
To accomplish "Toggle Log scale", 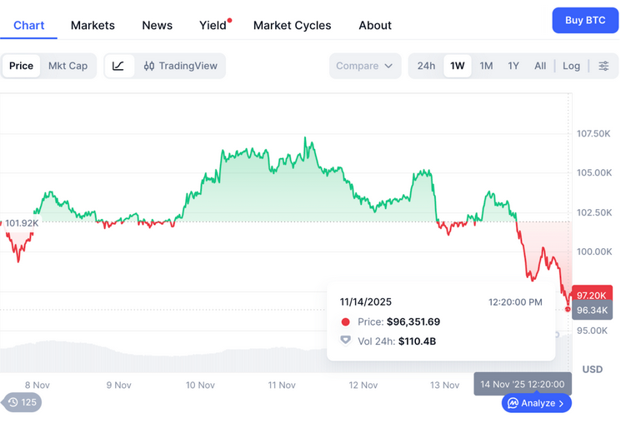I will pyautogui.click(x=571, y=66).
